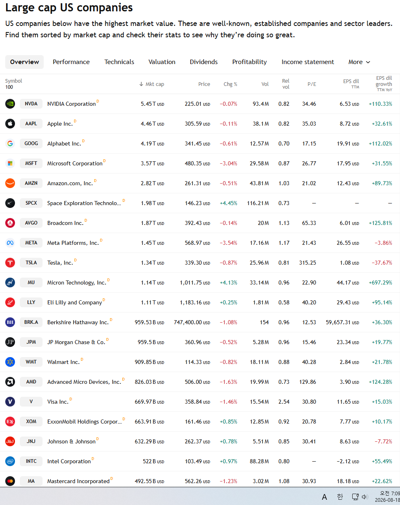
Task: Click the taskbar 'A' input mode indicator
Action: tap(324, 497)
